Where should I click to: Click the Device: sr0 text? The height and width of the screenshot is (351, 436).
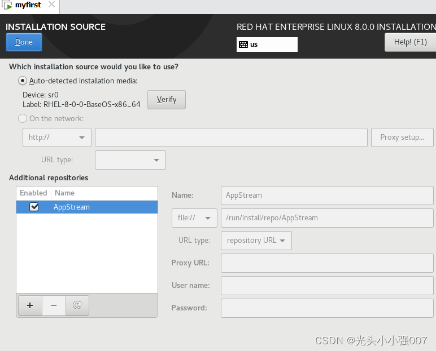pyautogui.click(x=40, y=95)
